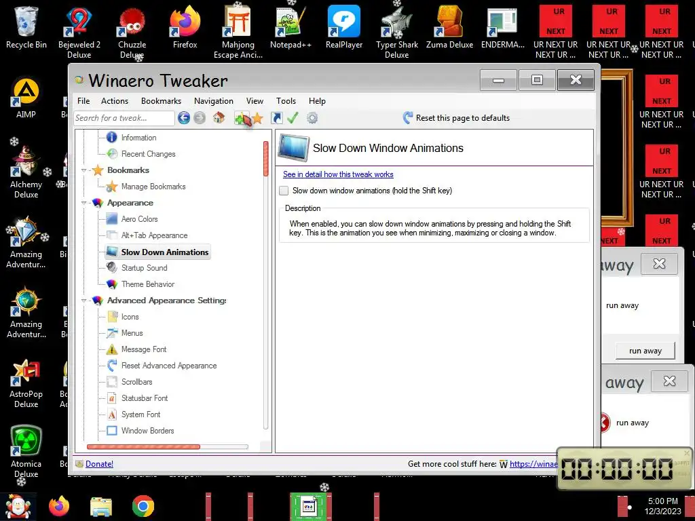Click the taskbar clock showing 5:00 PM
The width and height of the screenshot is (695, 521).
point(662,506)
